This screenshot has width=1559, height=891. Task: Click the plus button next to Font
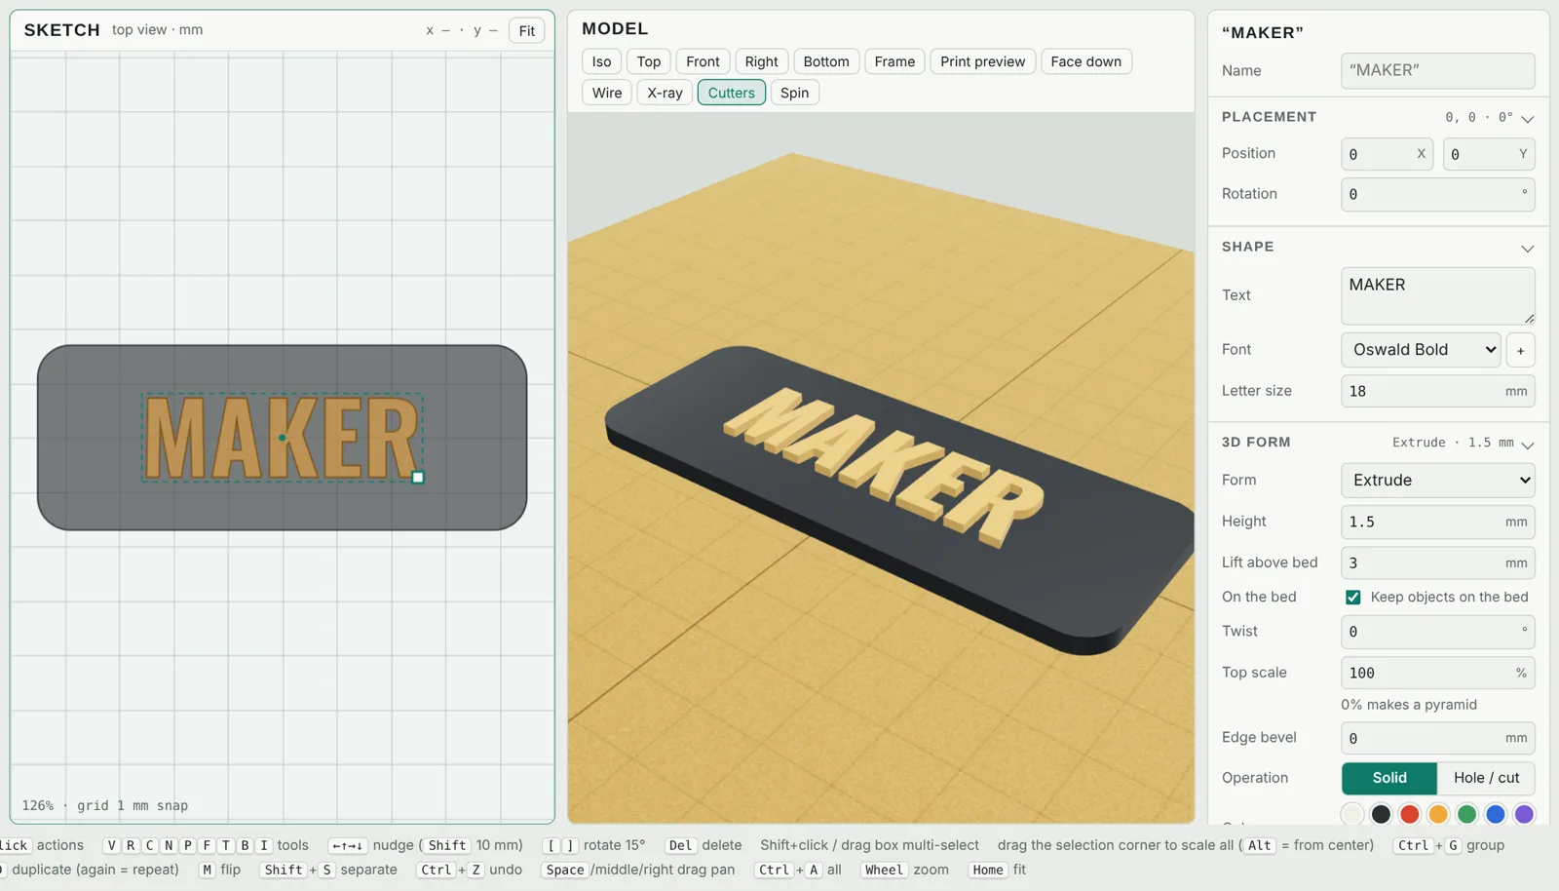[1520, 350]
